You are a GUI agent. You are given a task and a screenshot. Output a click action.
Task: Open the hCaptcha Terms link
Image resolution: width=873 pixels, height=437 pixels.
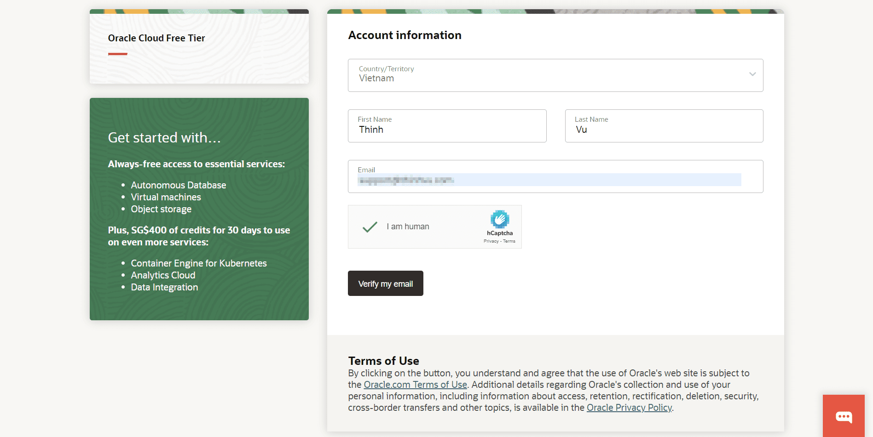tap(509, 241)
